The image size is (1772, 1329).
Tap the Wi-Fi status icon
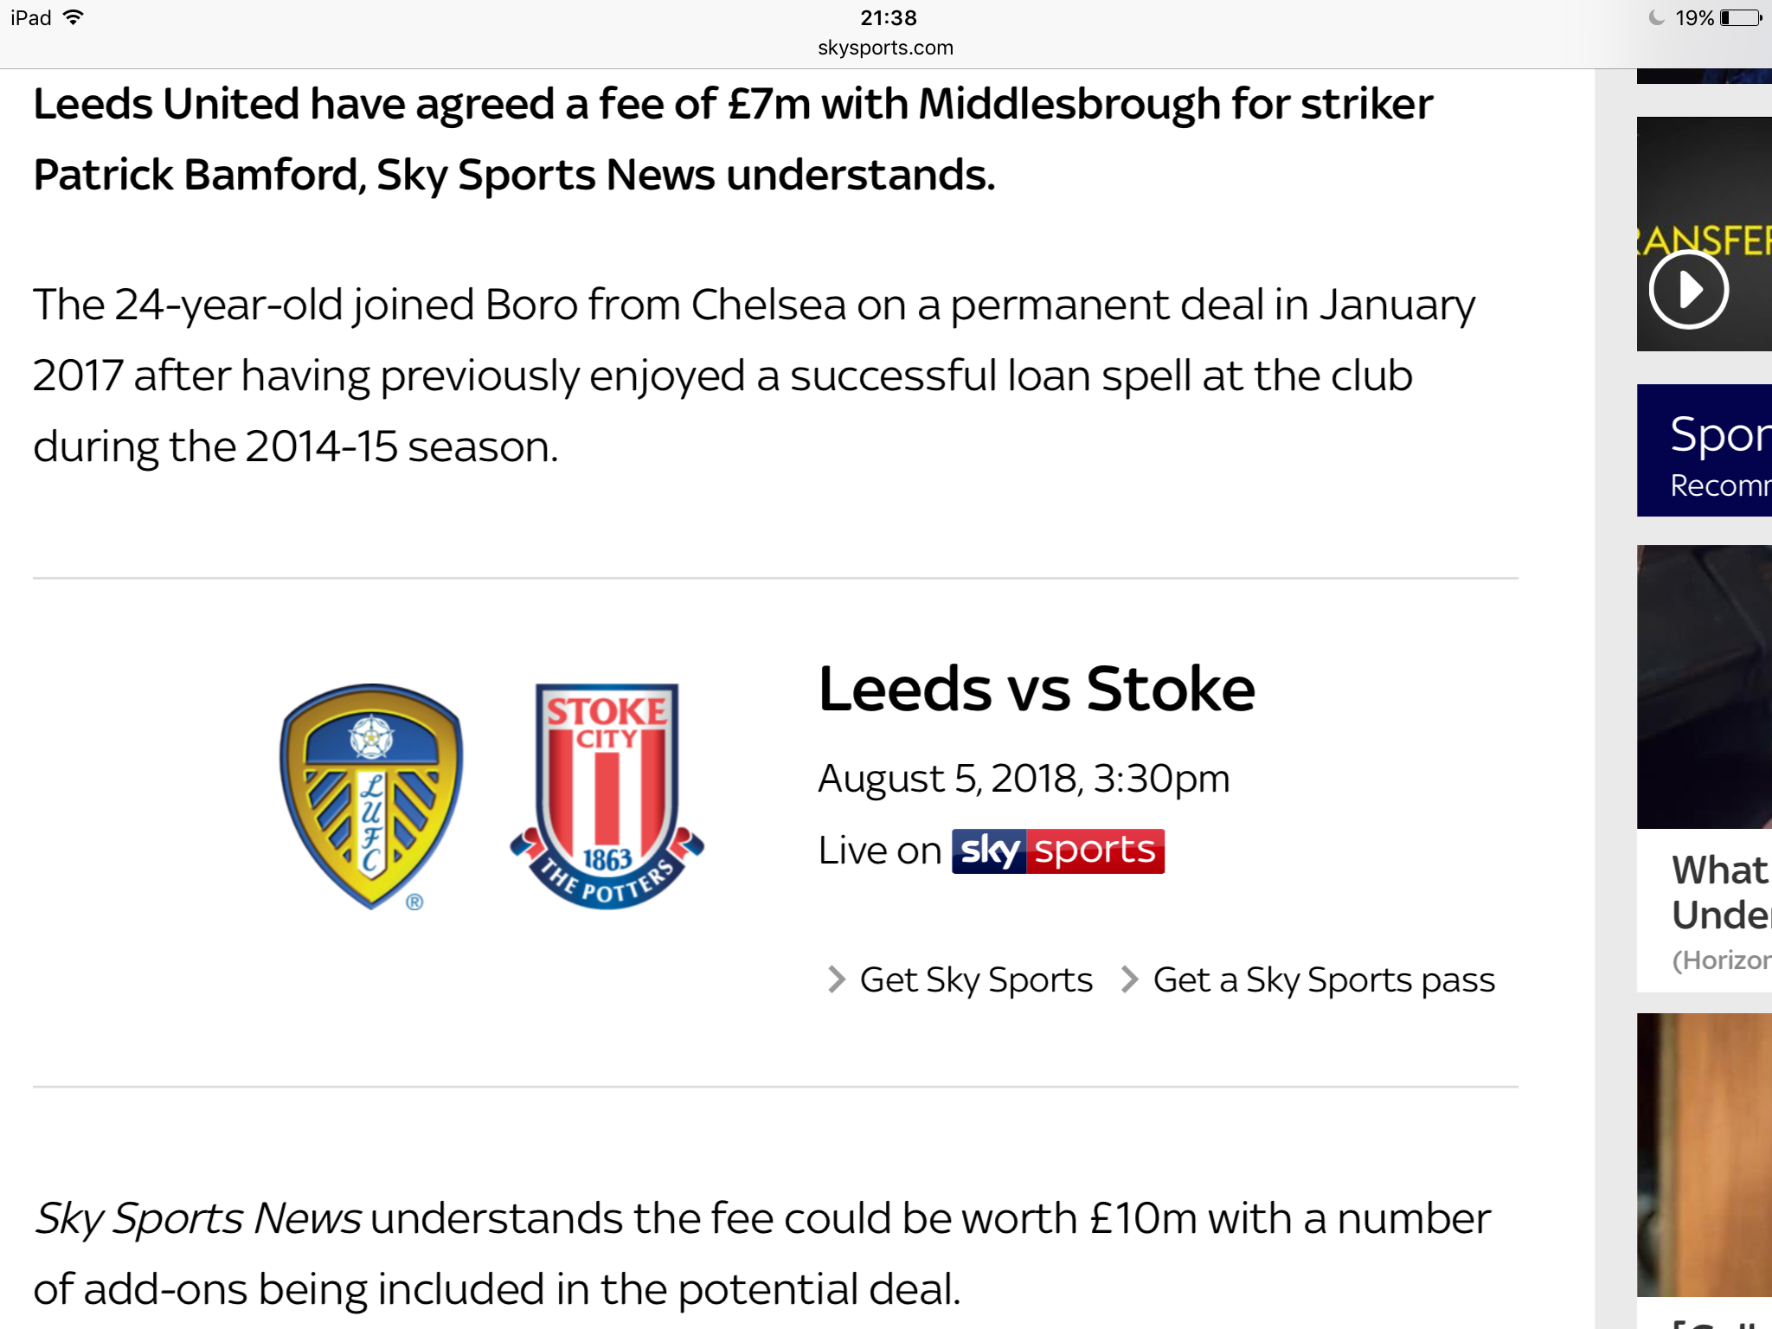pyautogui.click(x=74, y=17)
